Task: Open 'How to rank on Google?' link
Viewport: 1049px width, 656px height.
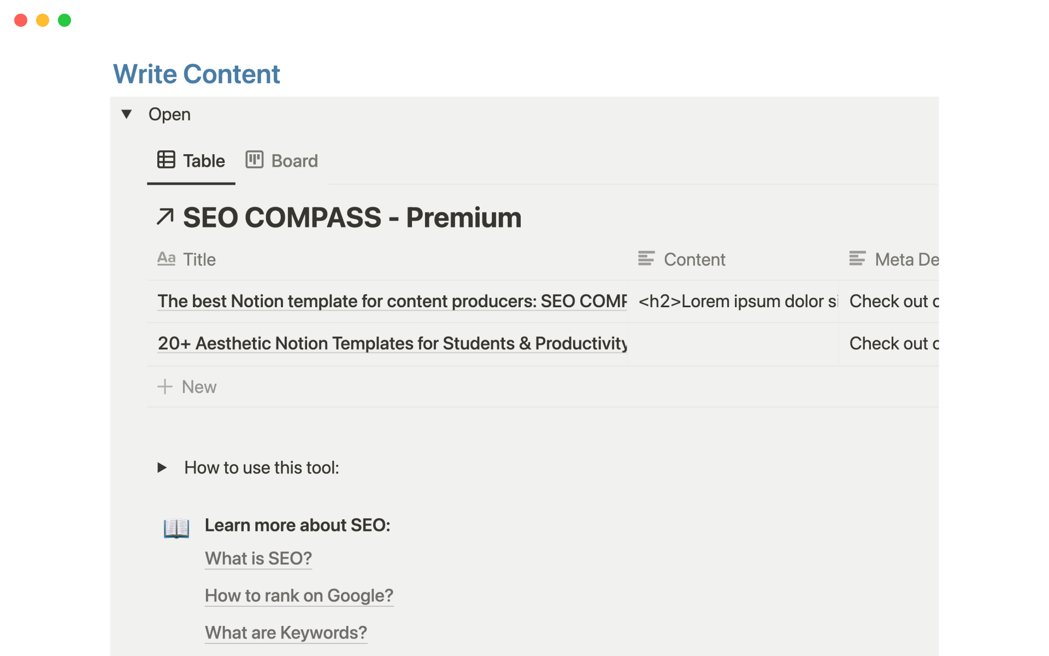Action: (x=299, y=595)
